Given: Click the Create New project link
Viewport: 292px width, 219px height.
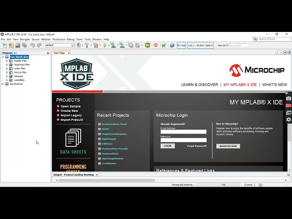Looking at the screenshot, I should tap(69, 111).
